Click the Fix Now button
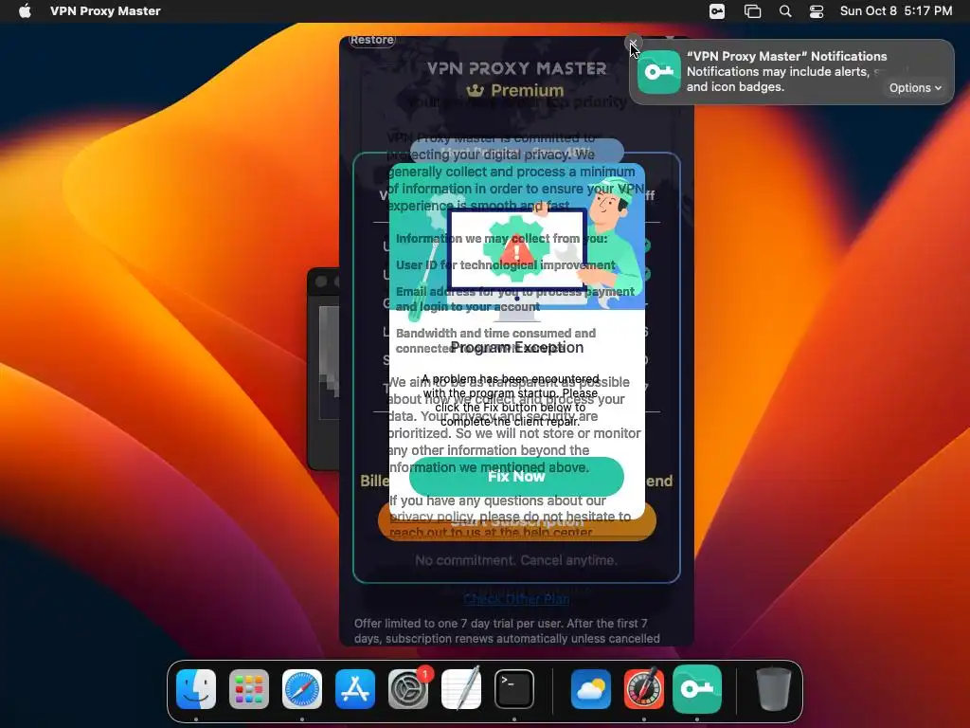The image size is (970, 728). 516,477
